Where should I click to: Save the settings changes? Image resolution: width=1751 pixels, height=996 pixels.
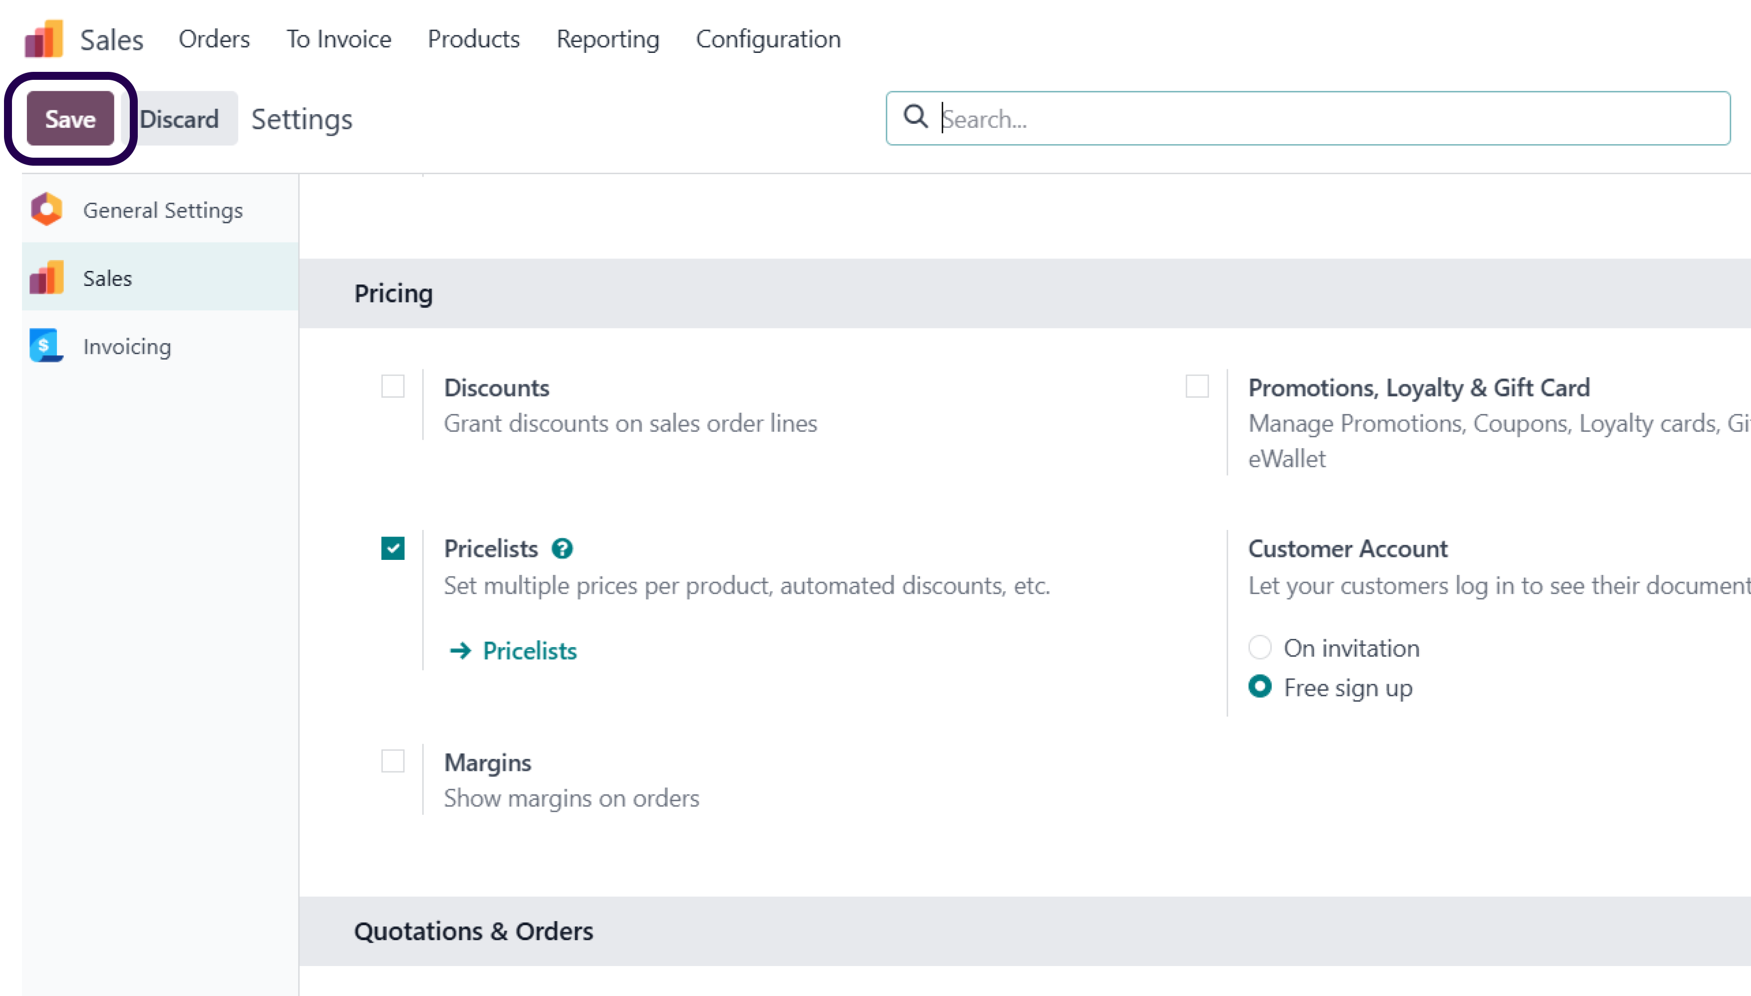[x=70, y=118]
